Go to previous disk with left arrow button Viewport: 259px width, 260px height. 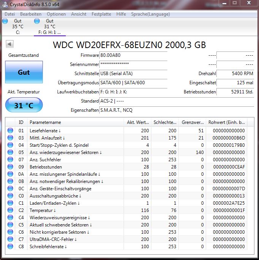[10, 44]
